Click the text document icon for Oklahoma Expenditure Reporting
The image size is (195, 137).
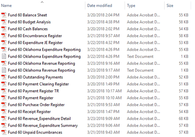pyautogui.click(x=4, y=56)
